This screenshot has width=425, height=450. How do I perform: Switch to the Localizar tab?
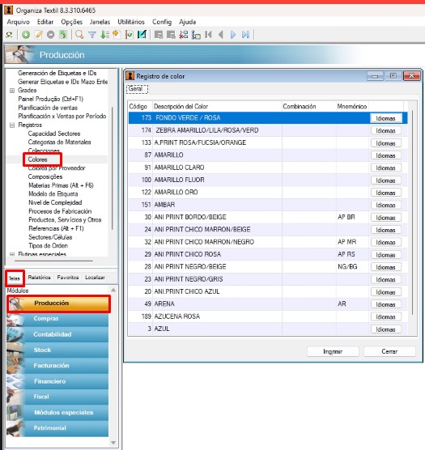pos(95,278)
